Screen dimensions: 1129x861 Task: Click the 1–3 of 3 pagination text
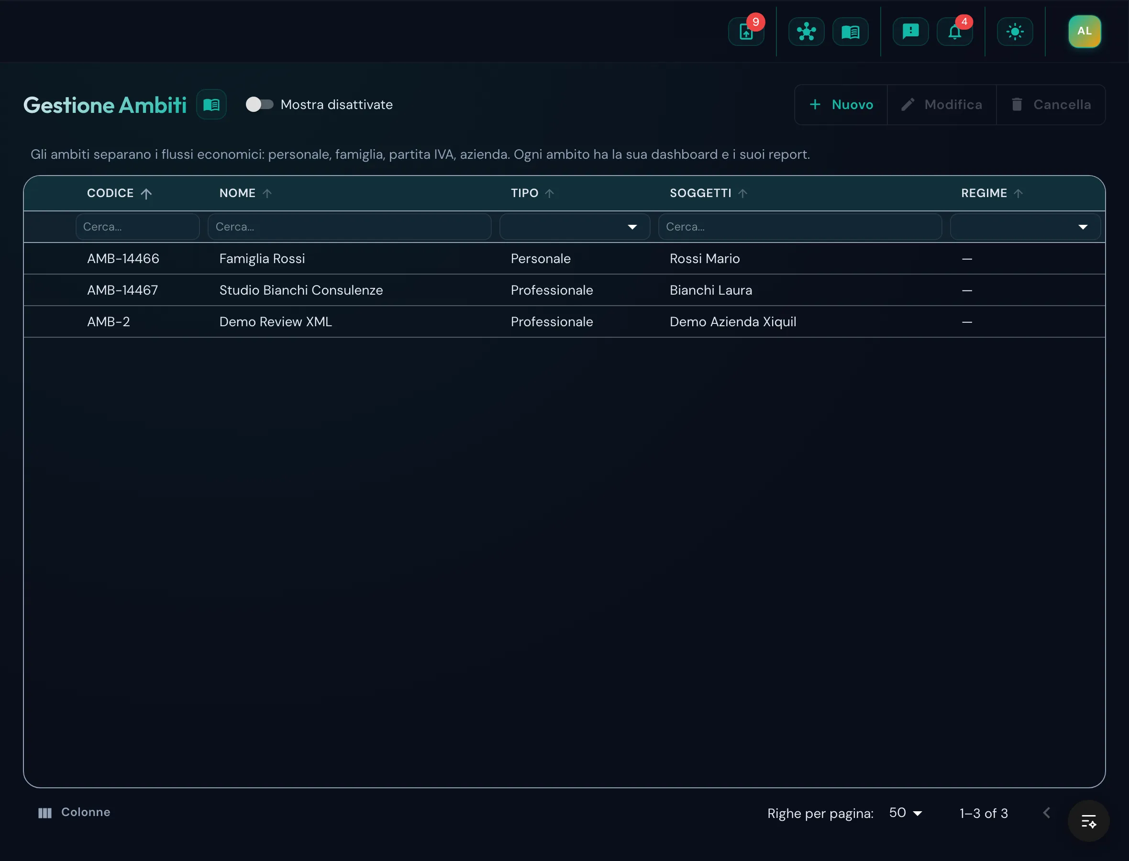pos(984,813)
